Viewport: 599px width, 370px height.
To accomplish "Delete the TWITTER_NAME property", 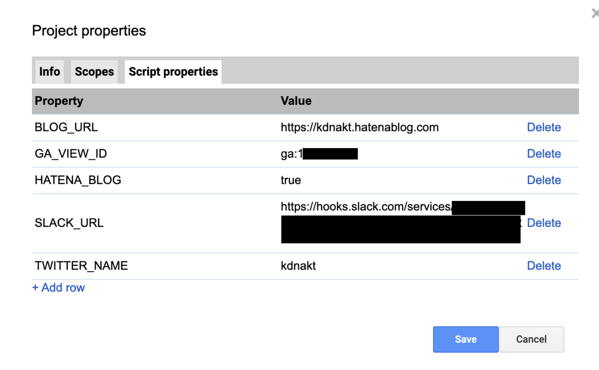I will click(544, 266).
